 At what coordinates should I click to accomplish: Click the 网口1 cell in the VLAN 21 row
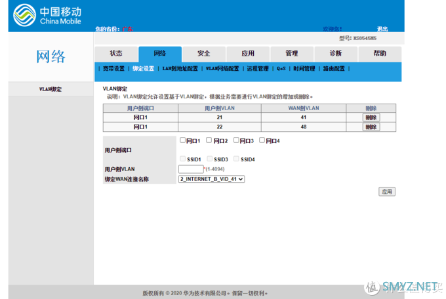coord(140,117)
